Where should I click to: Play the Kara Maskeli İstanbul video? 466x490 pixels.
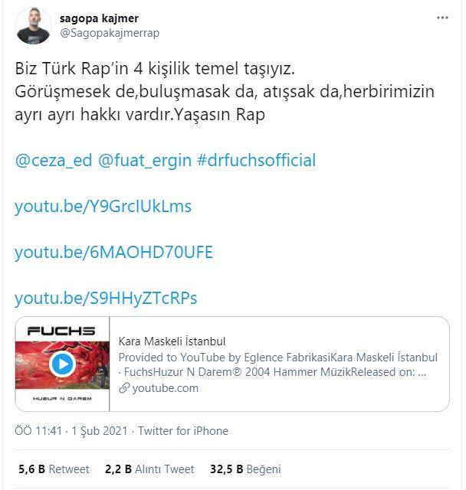[63, 364]
